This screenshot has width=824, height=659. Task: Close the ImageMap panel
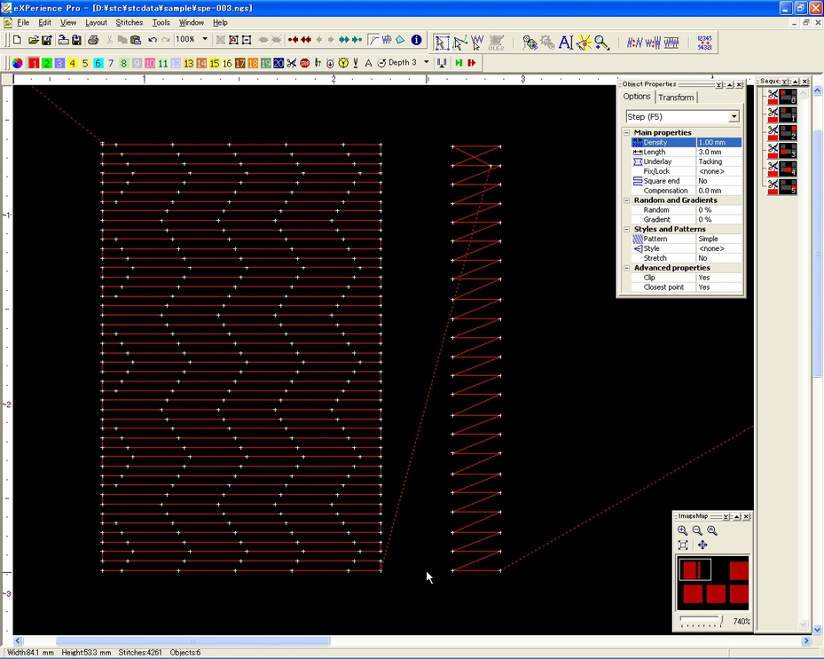click(x=746, y=516)
